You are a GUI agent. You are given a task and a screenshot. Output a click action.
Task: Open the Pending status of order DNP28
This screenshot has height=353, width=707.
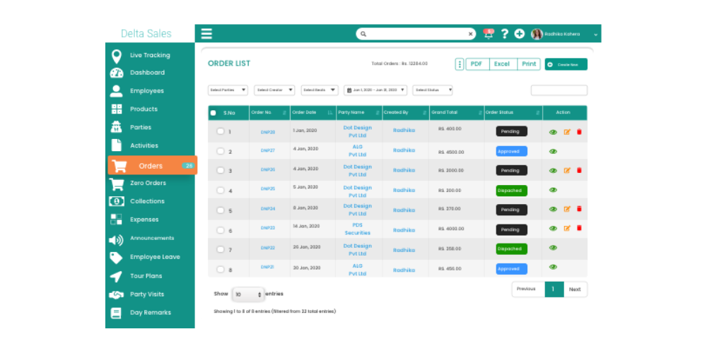point(511,131)
